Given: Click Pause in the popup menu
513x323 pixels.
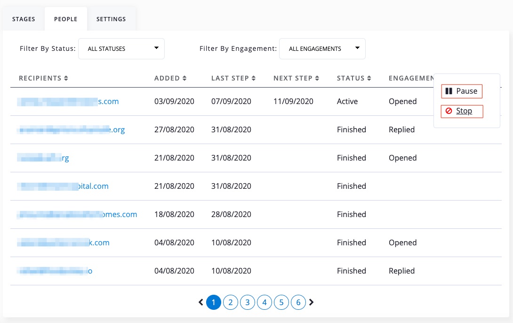Looking at the screenshot, I should (462, 91).
